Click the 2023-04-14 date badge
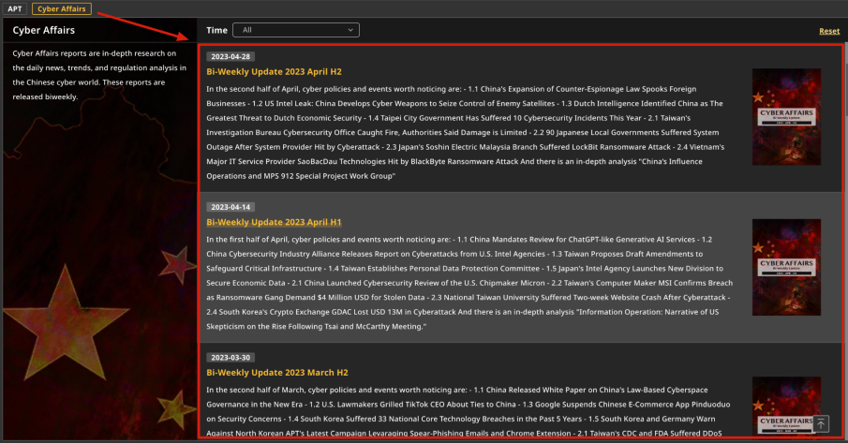The height and width of the screenshot is (443, 848). tap(231, 207)
